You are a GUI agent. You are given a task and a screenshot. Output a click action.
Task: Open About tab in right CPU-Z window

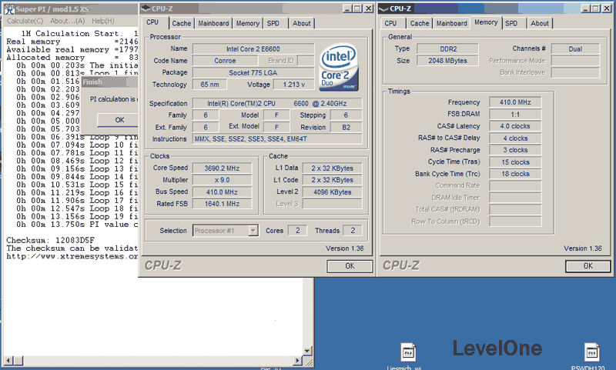coord(540,23)
